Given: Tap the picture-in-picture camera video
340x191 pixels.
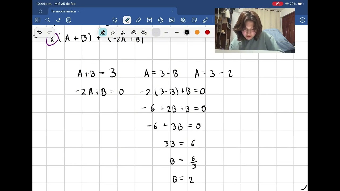Looking at the screenshot, I should click(255, 31).
